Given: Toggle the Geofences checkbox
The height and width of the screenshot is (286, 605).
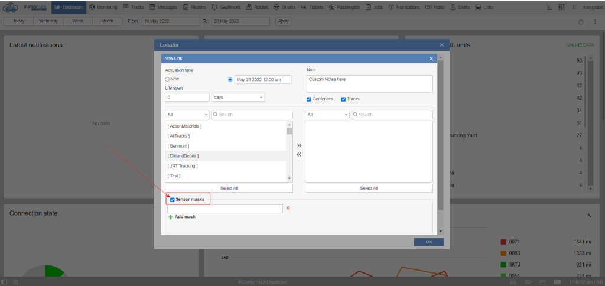Looking at the screenshot, I should point(309,99).
